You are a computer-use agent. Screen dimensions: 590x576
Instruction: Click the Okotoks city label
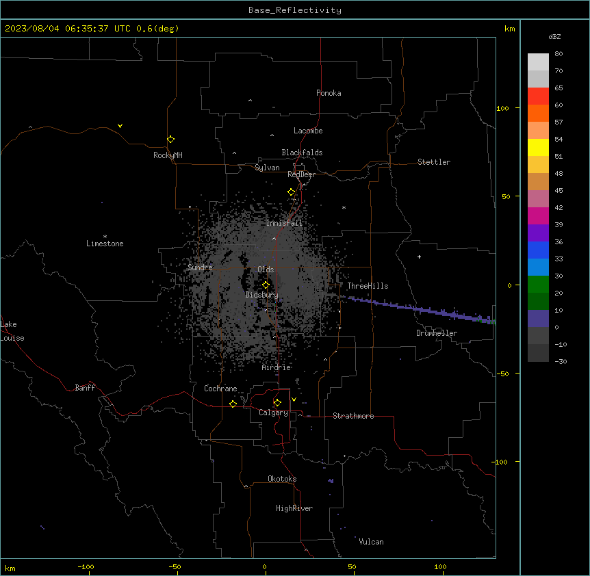(282, 479)
